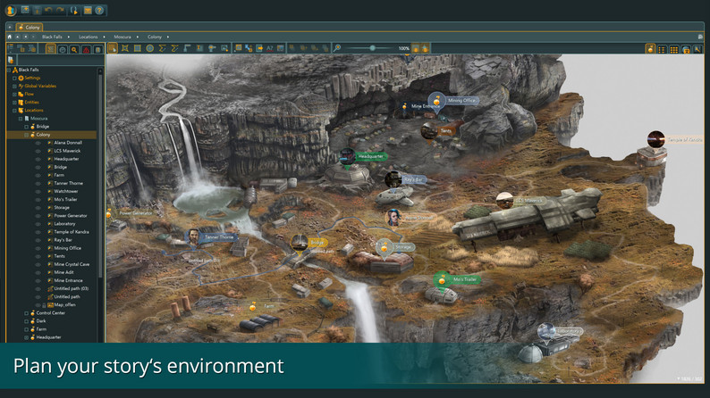Click the Moscura breadcrumb link

pos(123,37)
